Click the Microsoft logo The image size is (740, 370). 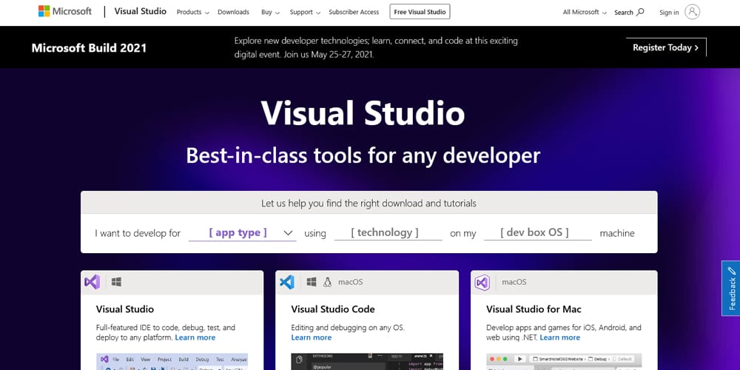pyautogui.click(x=64, y=11)
